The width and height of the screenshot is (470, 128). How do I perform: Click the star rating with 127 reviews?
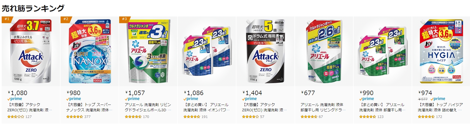pos(16,117)
